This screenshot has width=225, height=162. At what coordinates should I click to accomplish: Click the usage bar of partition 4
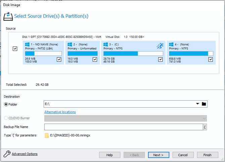click(x=191, y=53)
